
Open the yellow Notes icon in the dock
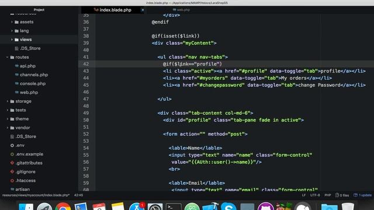118,207
